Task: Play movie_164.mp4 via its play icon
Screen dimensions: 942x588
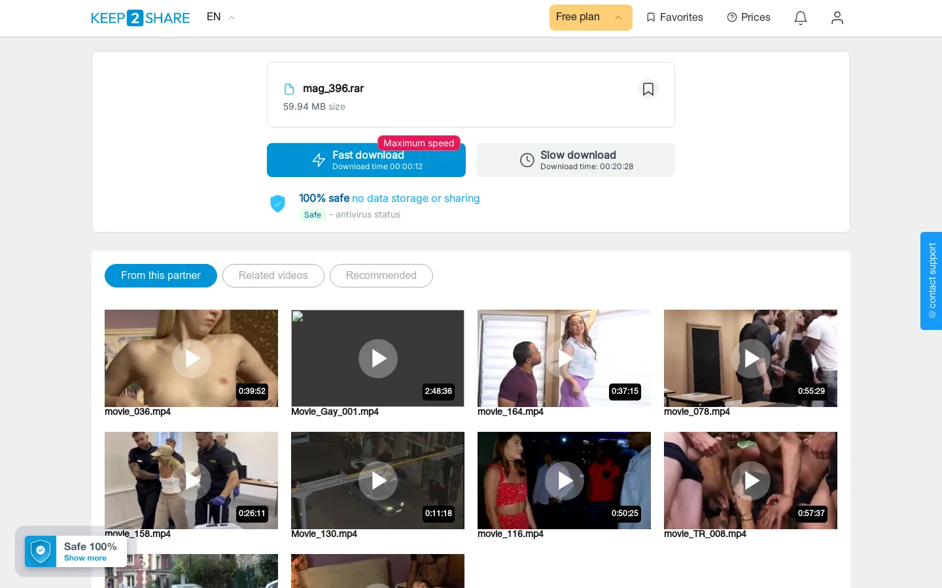Action: coord(565,359)
